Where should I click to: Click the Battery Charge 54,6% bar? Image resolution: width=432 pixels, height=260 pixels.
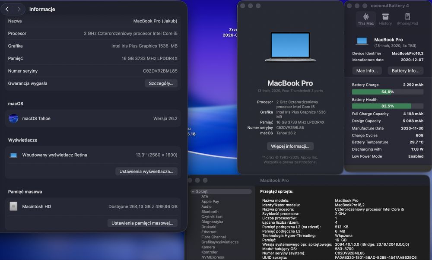[388, 92]
